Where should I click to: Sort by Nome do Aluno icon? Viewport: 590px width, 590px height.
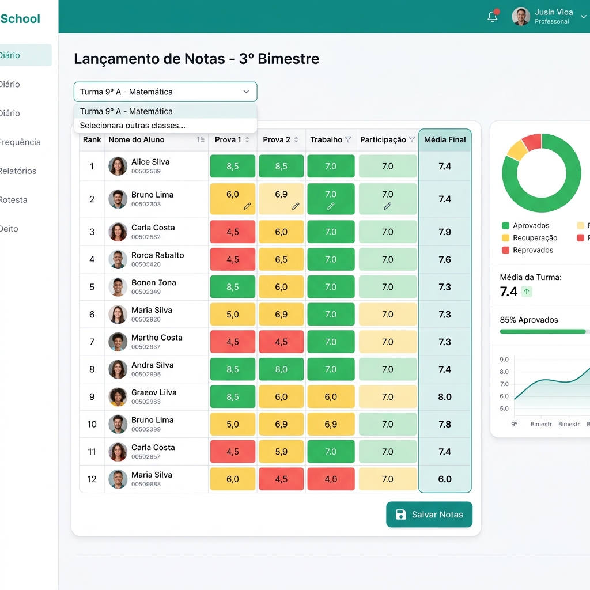(x=201, y=139)
